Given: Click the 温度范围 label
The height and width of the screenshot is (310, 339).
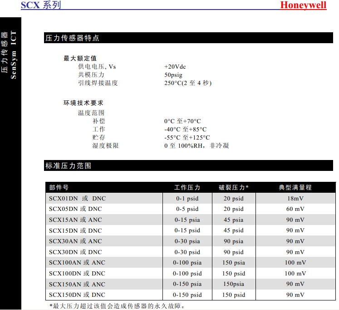Looking at the screenshot, I should click(91, 113).
